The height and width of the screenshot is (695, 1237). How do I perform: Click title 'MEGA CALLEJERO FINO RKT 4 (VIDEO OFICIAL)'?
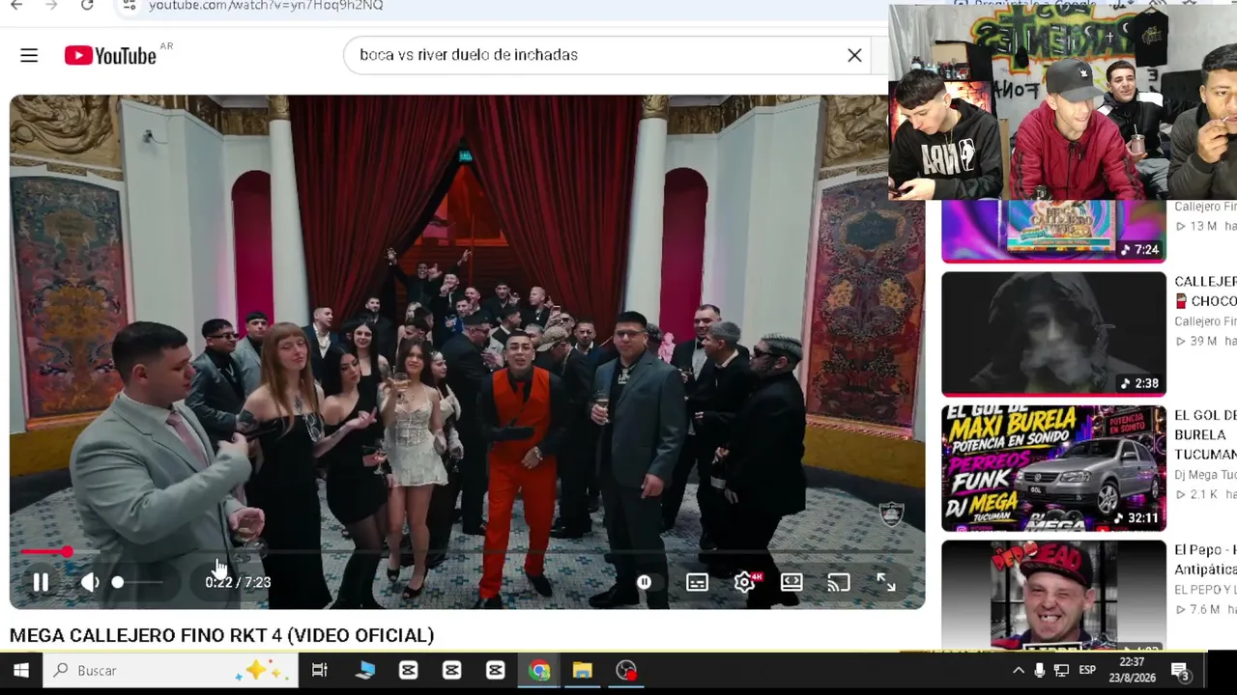[x=221, y=635]
